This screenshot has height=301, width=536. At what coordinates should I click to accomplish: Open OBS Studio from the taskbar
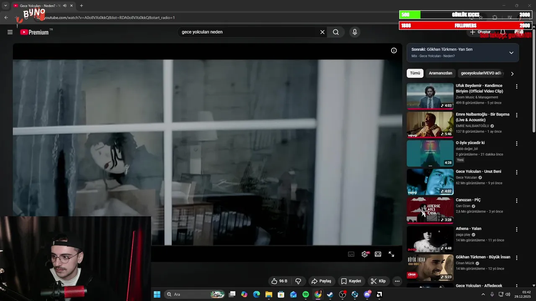coord(343,294)
